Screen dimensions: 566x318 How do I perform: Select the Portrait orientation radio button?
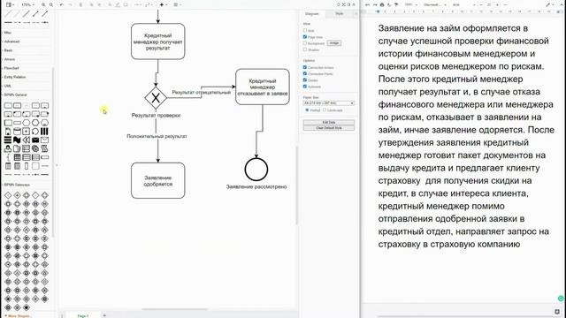(x=307, y=110)
